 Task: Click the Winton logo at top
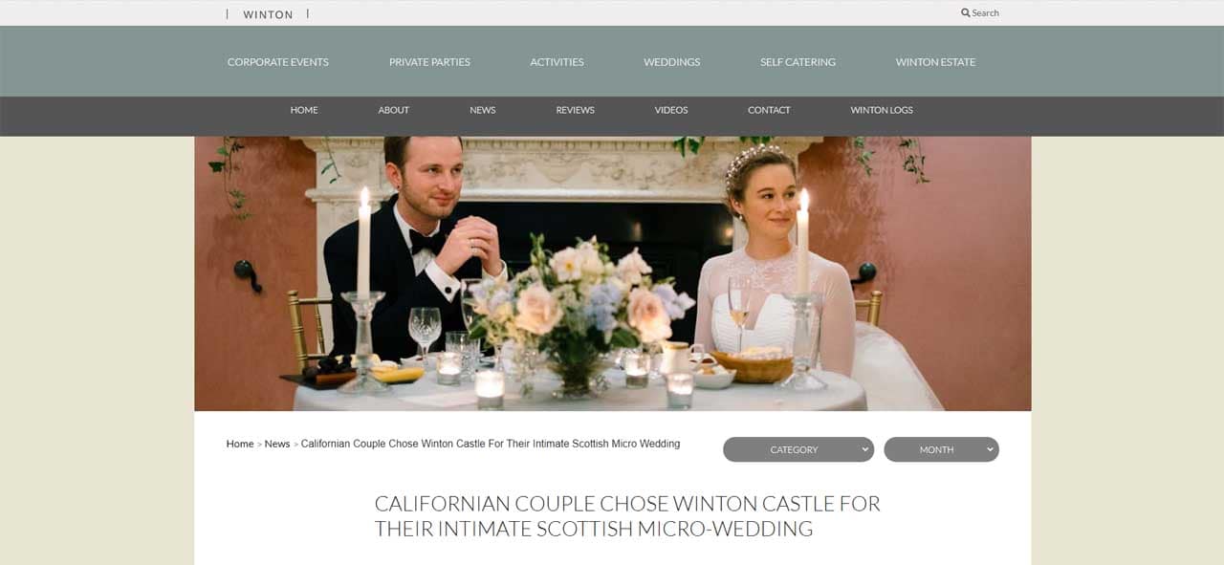point(268,14)
